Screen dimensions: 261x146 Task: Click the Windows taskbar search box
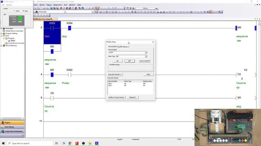[x=30, y=143]
